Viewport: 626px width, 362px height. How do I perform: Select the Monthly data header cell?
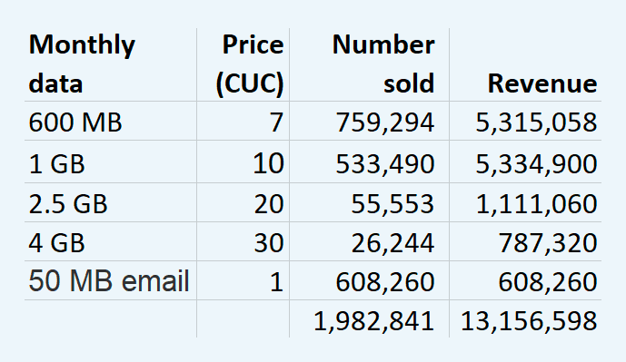pos(111,64)
